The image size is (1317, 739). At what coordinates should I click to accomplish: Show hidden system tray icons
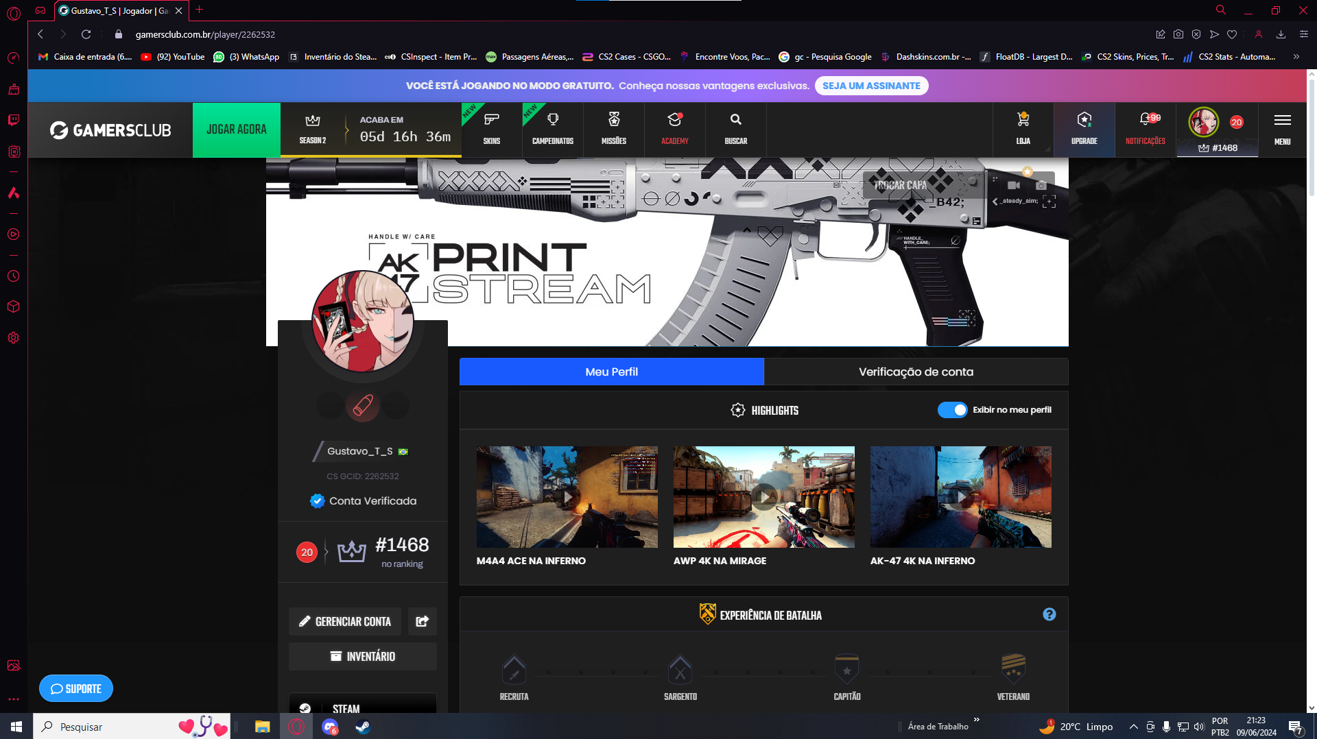click(1134, 727)
